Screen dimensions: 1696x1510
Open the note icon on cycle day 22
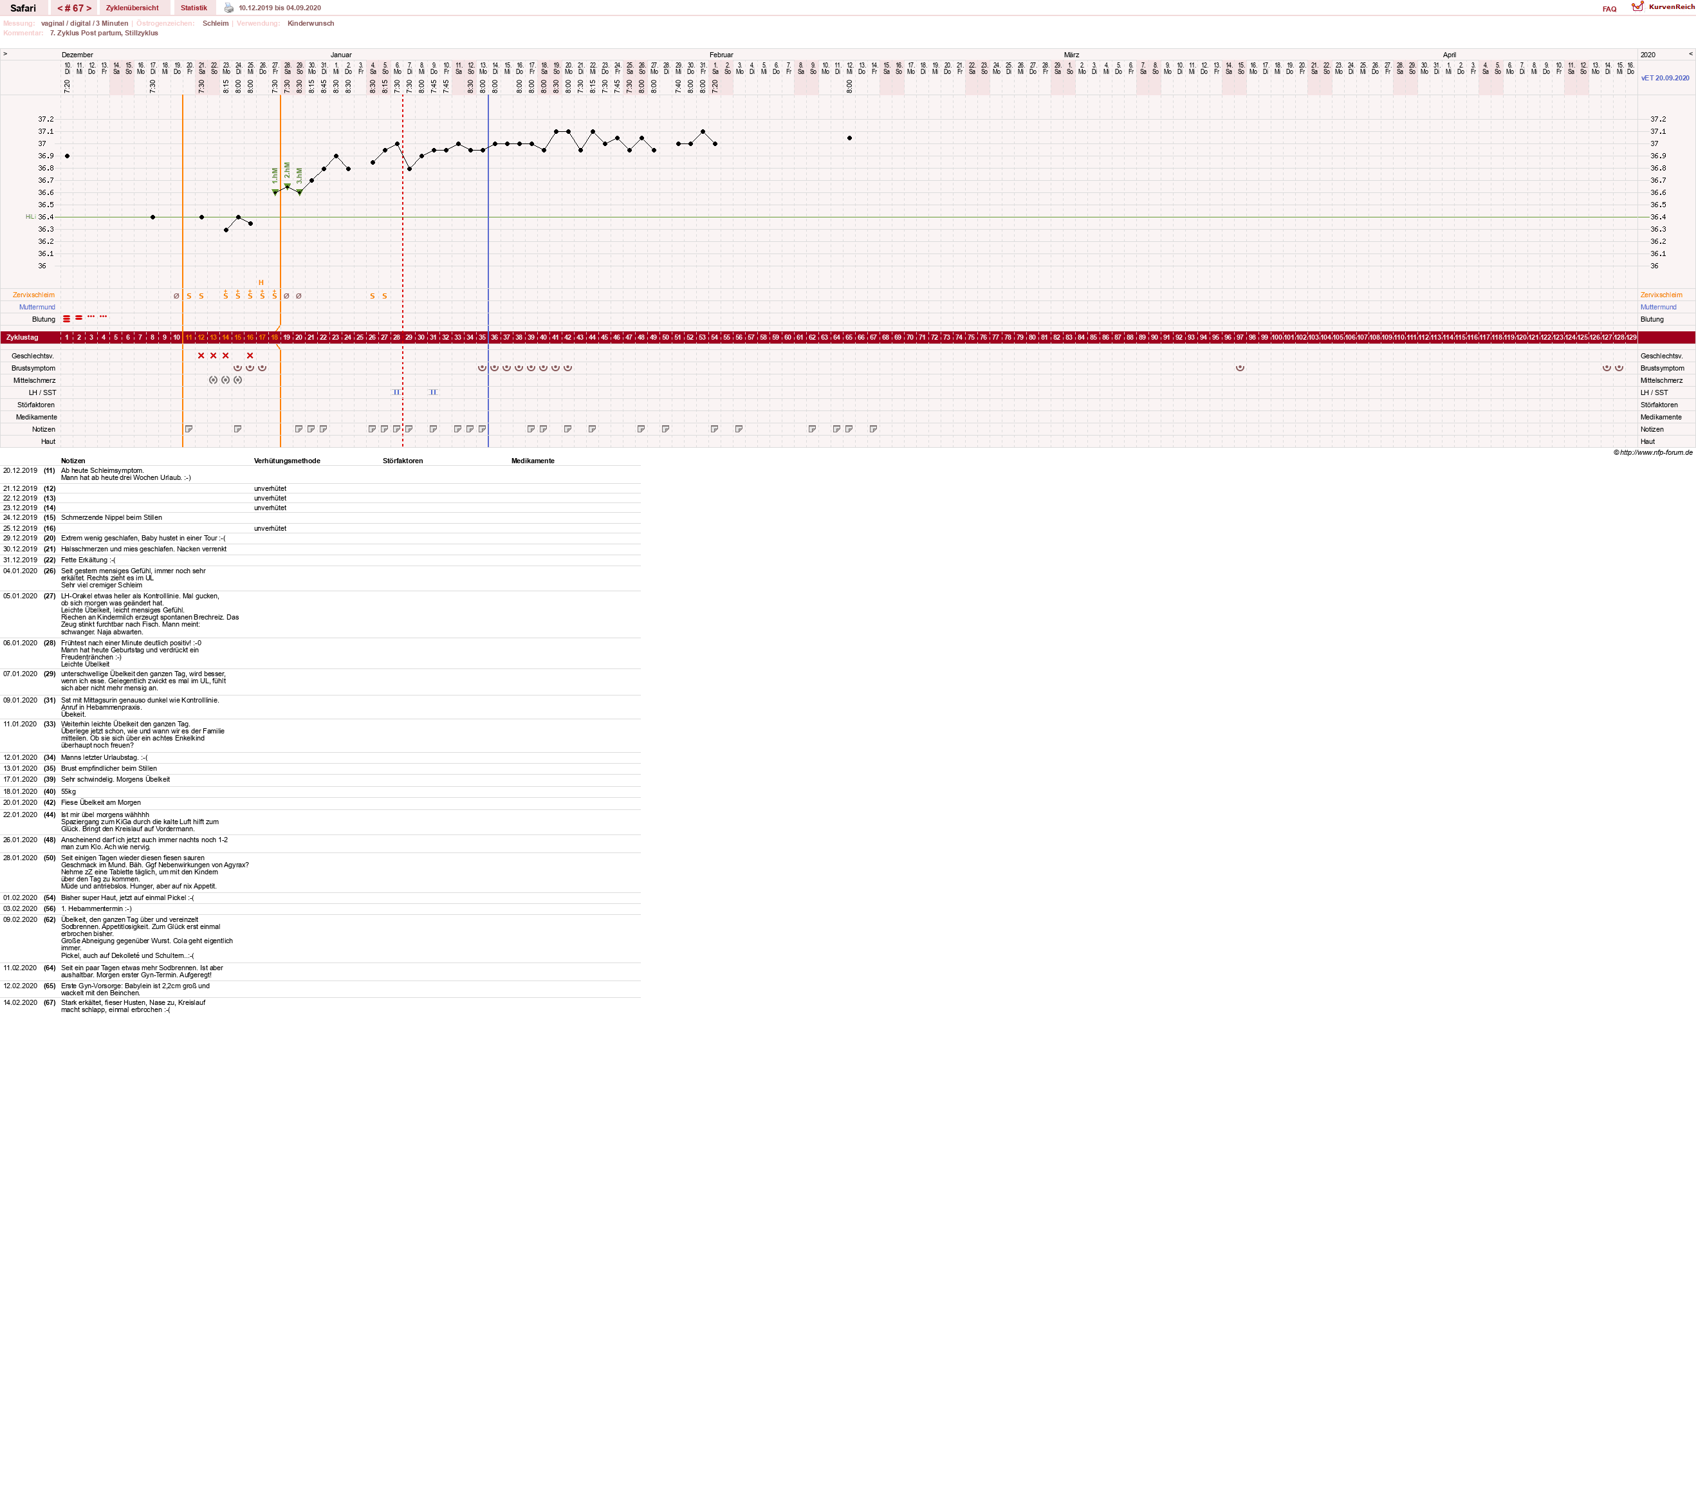[324, 429]
